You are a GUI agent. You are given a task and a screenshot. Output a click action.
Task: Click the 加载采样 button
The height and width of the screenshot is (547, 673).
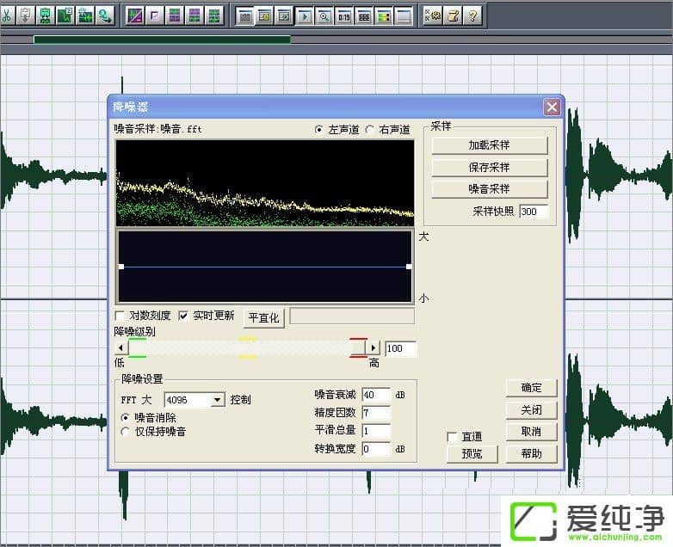coord(489,145)
